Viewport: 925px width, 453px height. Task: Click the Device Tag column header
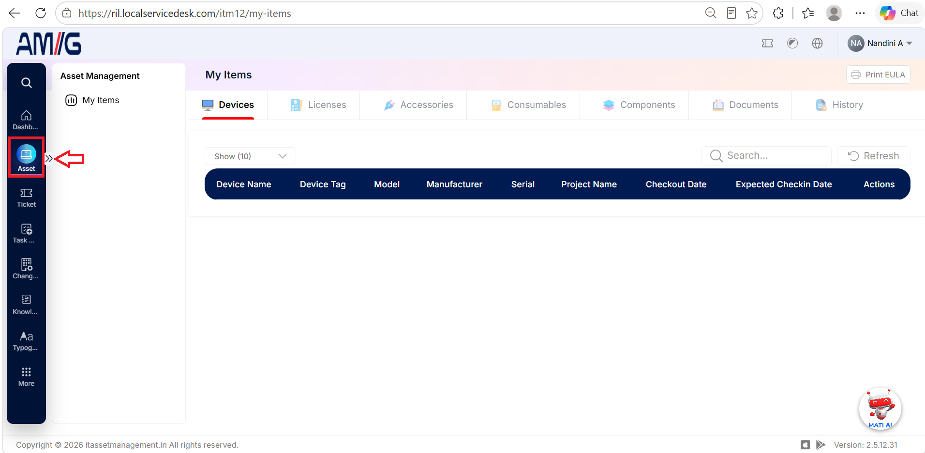pos(323,184)
